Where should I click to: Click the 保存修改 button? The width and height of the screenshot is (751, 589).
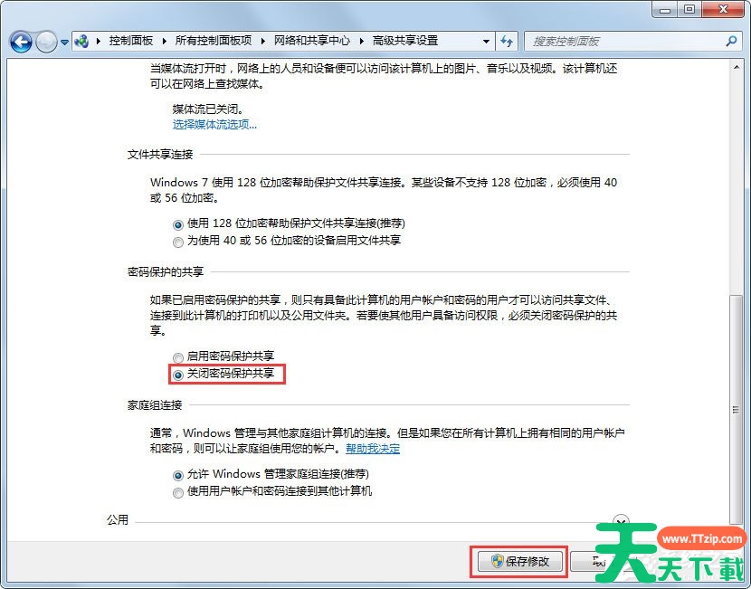click(x=519, y=561)
